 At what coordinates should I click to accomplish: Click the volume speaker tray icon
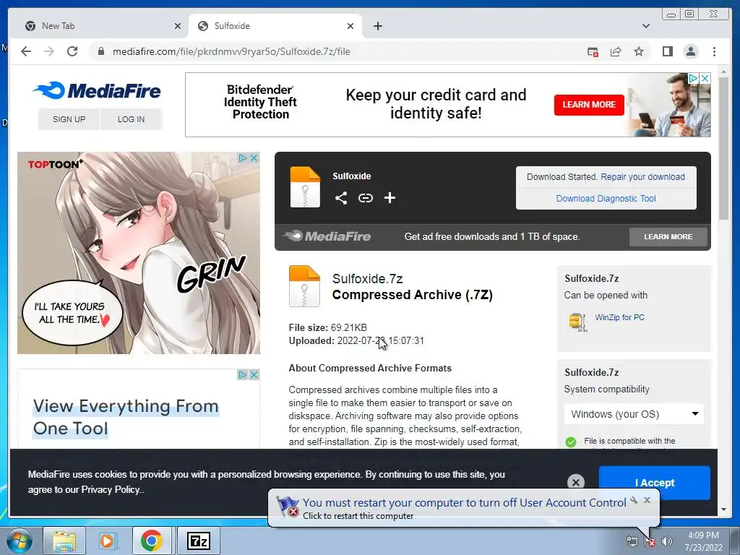click(667, 541)
